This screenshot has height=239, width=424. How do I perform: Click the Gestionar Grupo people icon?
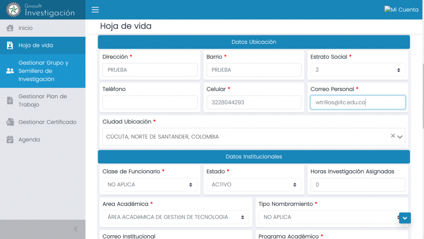click(x=10, y=71)
